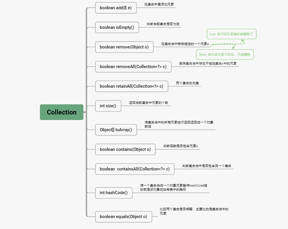Click the boolean equals(Object o) node
Viewport: 288px width, 229px height.
[124, 217]
